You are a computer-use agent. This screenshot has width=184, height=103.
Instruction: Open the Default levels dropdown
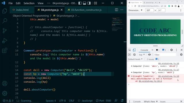point(135,59)
